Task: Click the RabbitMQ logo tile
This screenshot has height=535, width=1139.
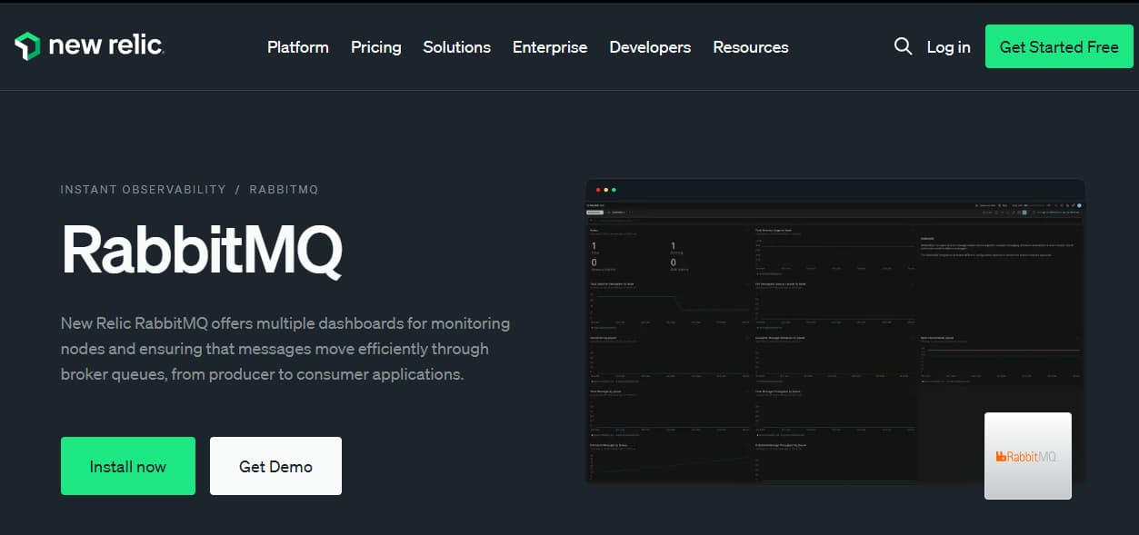Action: click(x=1027, y=456)
